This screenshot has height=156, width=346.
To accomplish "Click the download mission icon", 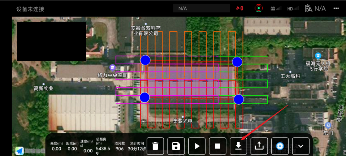I will tap(238, 146).
